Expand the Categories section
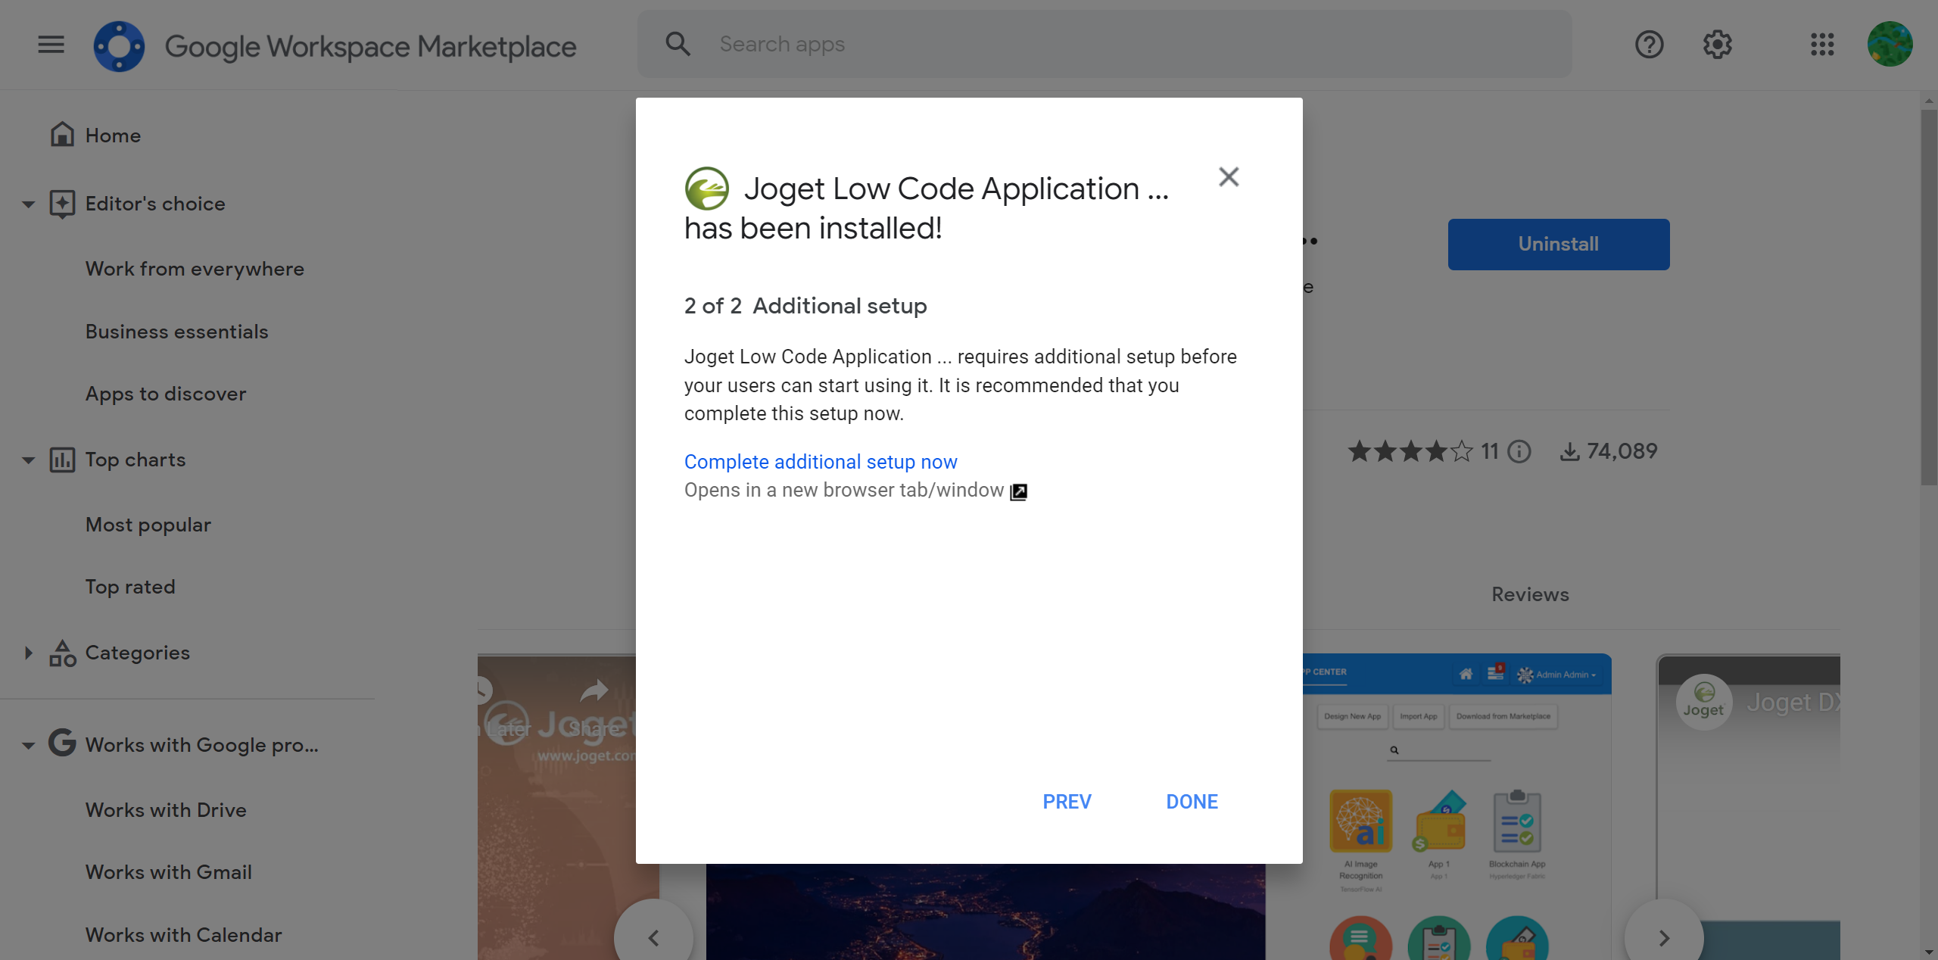Screen dimensions: 1938x960 point(29,653)
